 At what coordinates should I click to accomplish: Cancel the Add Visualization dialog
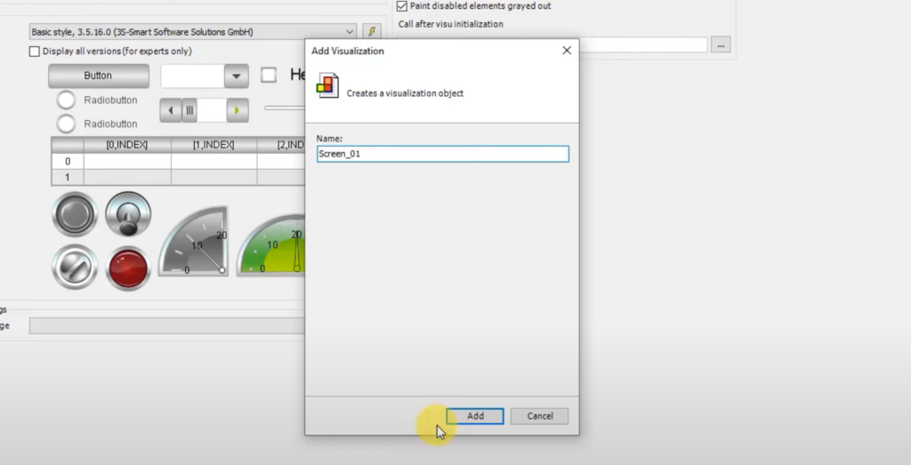[x=539, y=416]
